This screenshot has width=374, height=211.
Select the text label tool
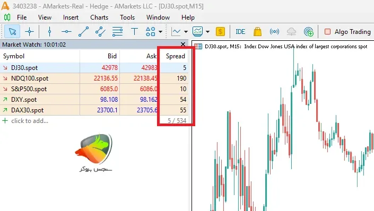135,31
